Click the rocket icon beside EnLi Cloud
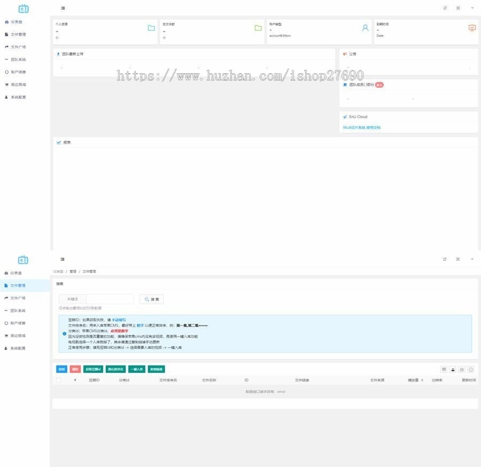The height and width of the screenshot is (467, 481). pyautogui.click(x=345, y=116)
